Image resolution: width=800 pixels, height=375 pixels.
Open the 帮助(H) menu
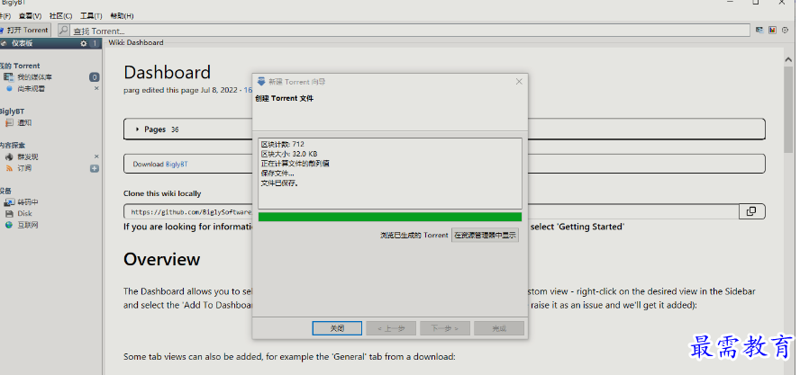(122, 16)
